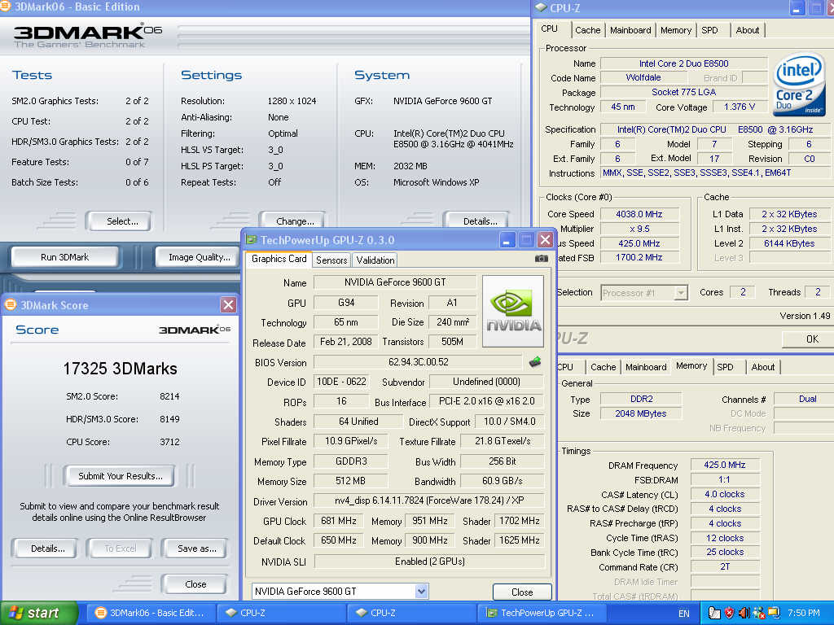The image size is (834, 625).
Task: Click the 3DMark Score title bar icon
Action: pos(10,304)
